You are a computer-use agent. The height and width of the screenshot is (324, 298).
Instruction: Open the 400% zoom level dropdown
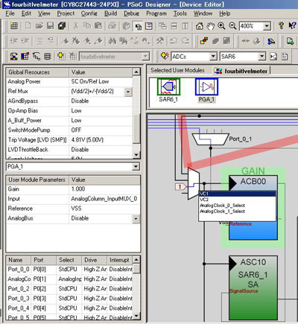coord(267,26)
